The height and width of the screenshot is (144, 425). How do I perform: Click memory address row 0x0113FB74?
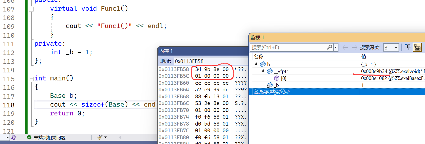tap(174, 117)
